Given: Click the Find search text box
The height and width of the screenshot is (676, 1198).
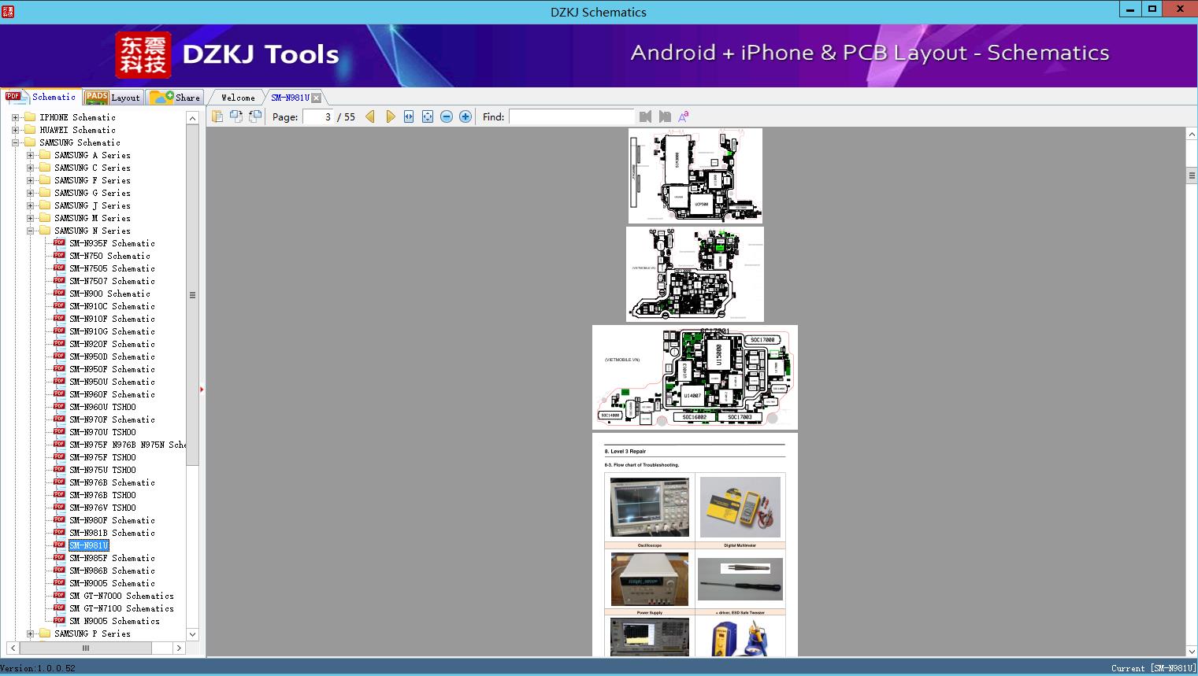Looking at the screenshot, I should [572, 116].
